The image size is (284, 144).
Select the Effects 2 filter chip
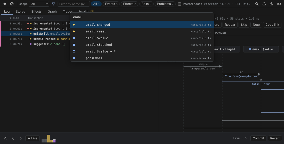(x=130, y=4)
